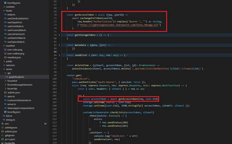Viewport: 232px width, 144px height.
Task: Expand the forumMessageExtension folder
Action: 20,85
